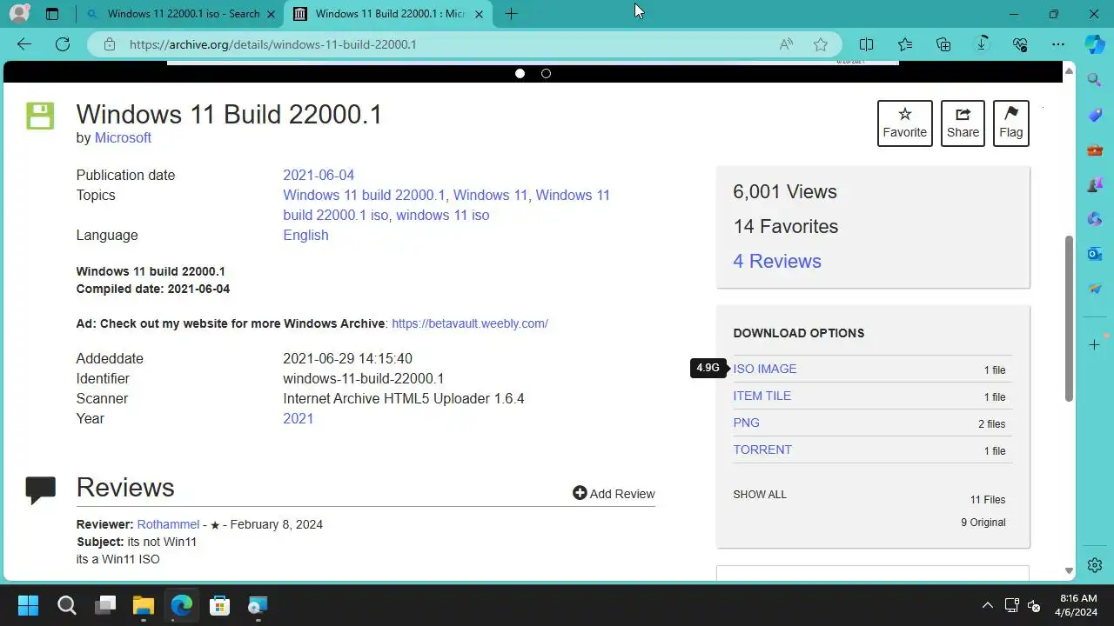The height and width of the screenshot is (626, 1114).
Task: Open Outlook icon in sidebar
Action: 1095,254
